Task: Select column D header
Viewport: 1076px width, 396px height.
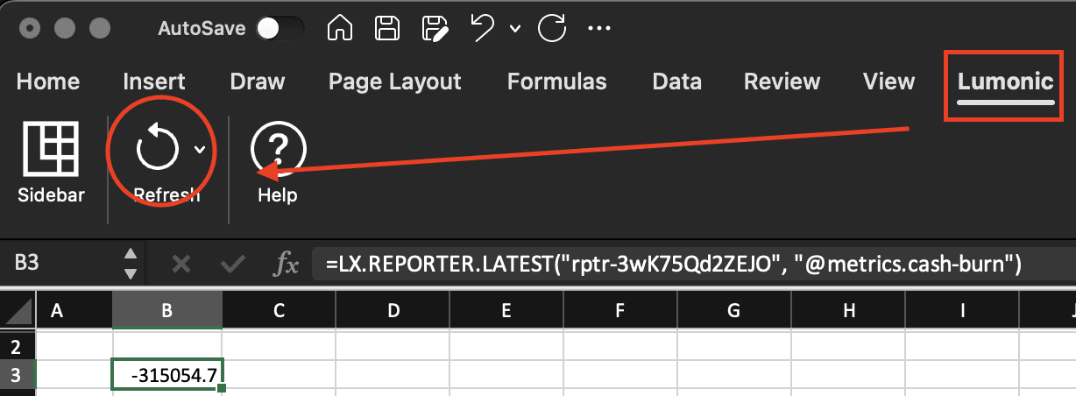Action: tap(393, 310)
